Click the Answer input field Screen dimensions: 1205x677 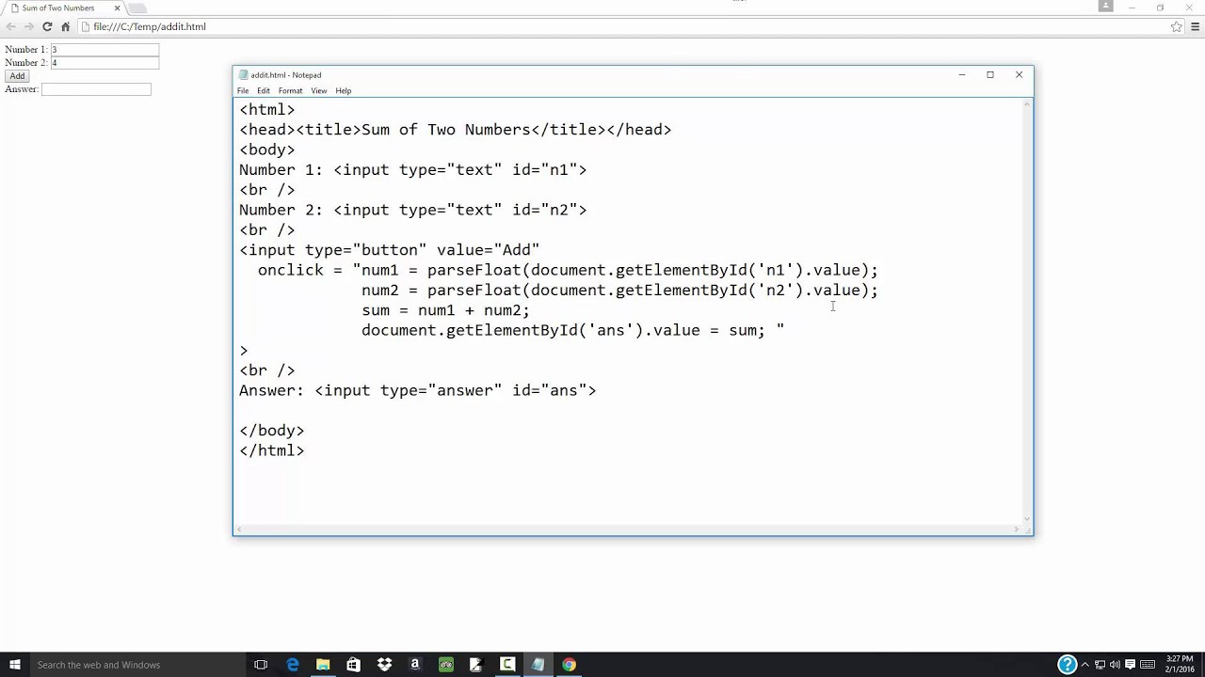(96, 89)
